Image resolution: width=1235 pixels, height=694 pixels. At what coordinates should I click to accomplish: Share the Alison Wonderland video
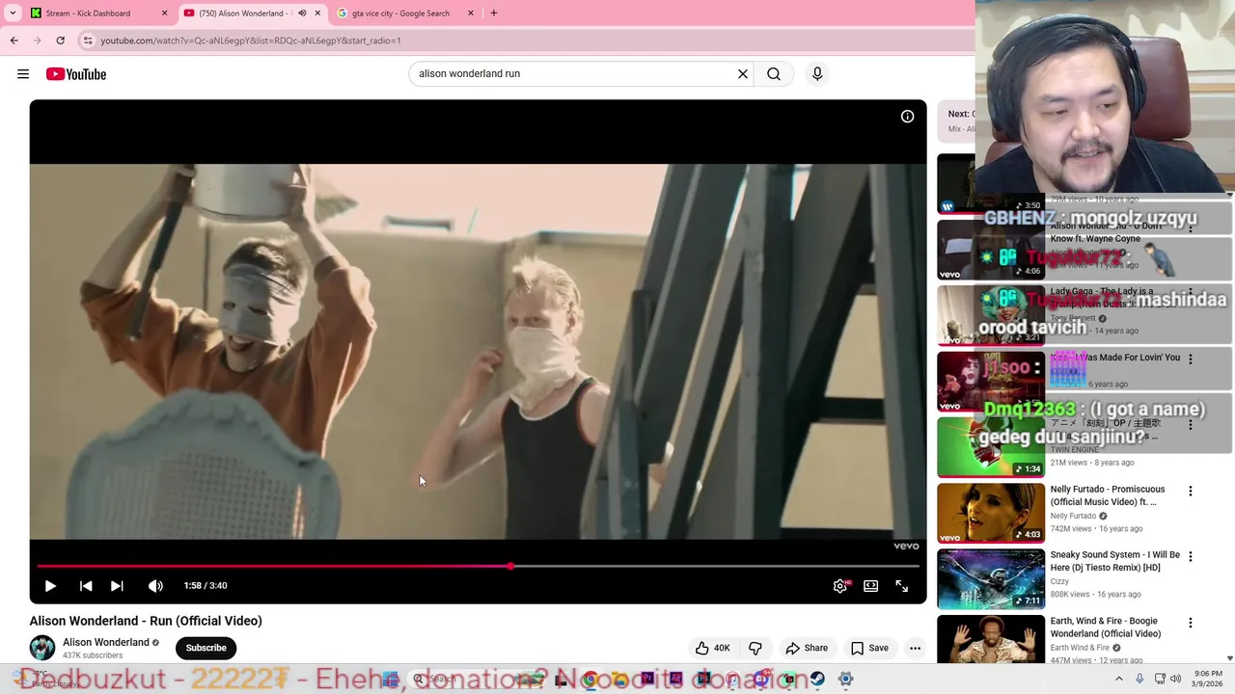pyautogui.click(x=807, y=649)
